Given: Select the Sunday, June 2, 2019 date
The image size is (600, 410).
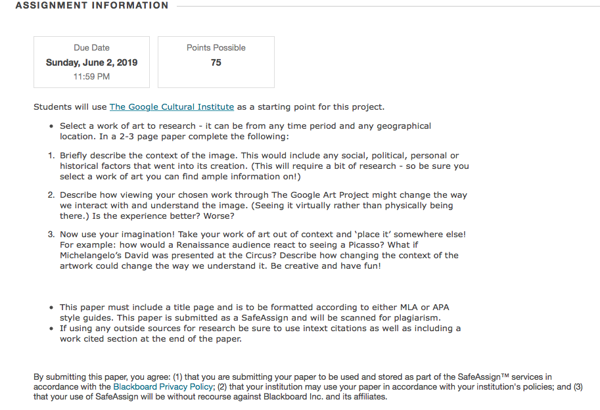Looking at the screenshot, I should point(91,63).
